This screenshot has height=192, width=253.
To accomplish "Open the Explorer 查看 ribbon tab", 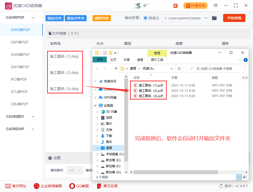I will [x=140, y=60].
